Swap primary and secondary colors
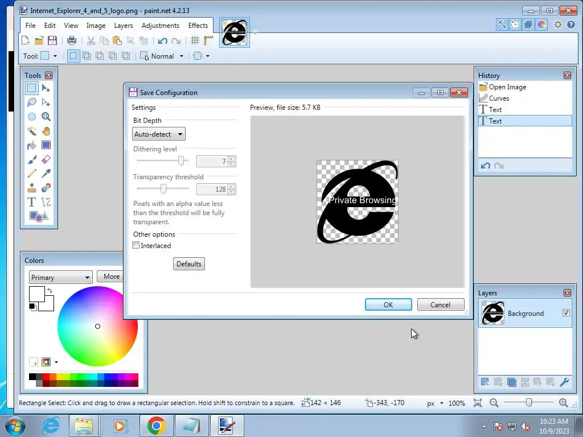 [x=50, y=290]
